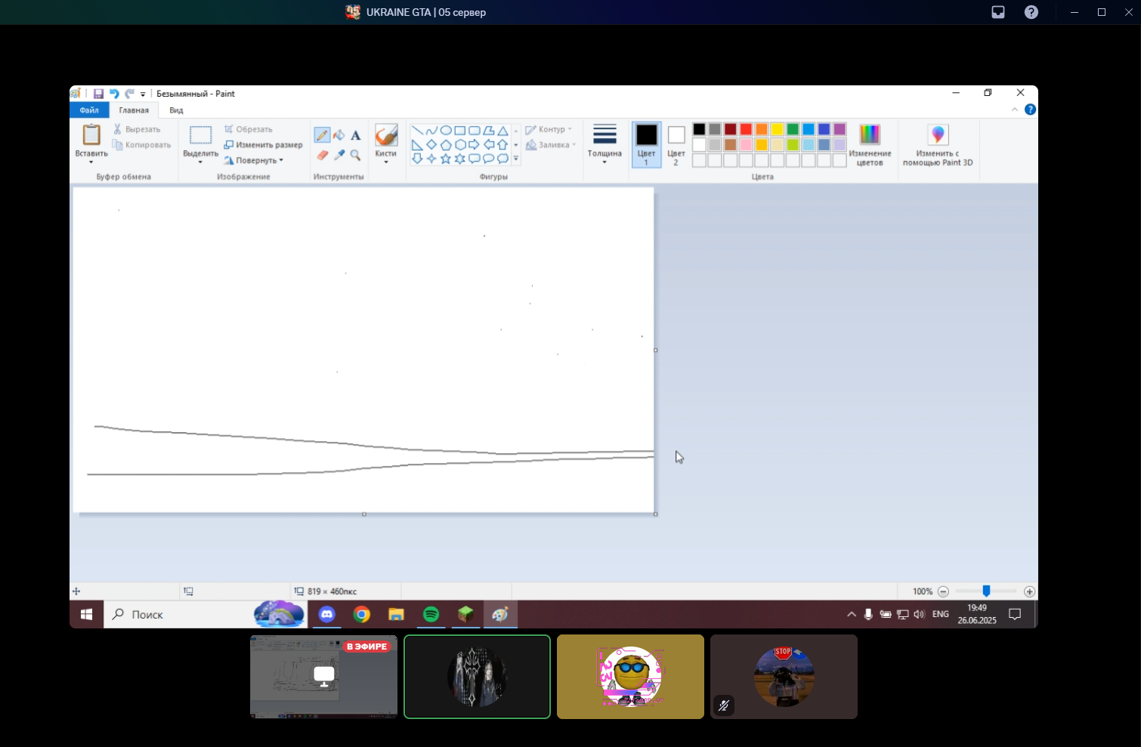The image size is (1141, 747).
Task: Select the Text tool (letter A)
Action: click(x=355, y=135)
